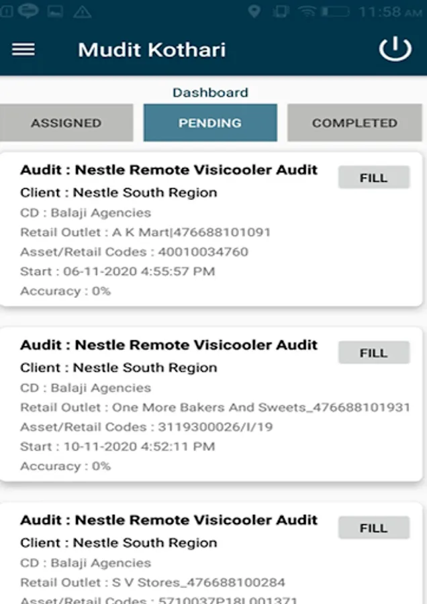The width and height of the screenshot is (427, 604).
Task: Open the COMPLETED tab
Action: [354, 123]
